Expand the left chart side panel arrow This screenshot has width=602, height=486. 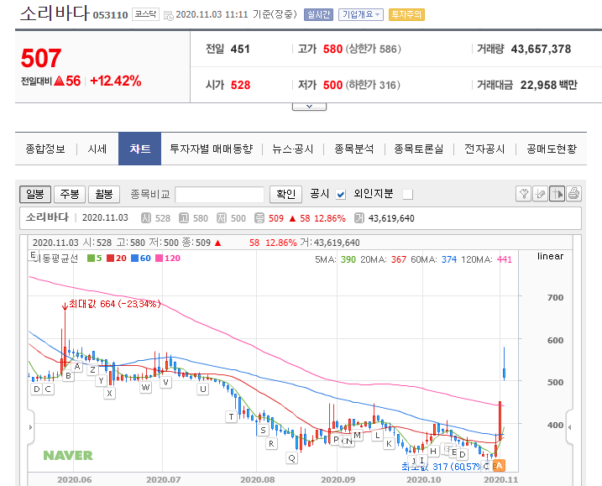31,427
